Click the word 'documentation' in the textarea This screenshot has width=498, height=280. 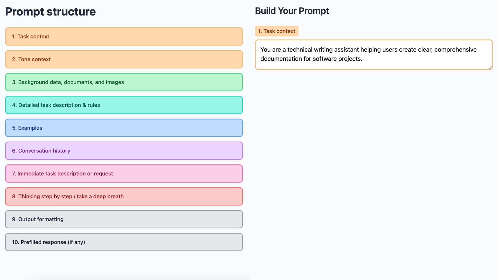pos(281,59)
